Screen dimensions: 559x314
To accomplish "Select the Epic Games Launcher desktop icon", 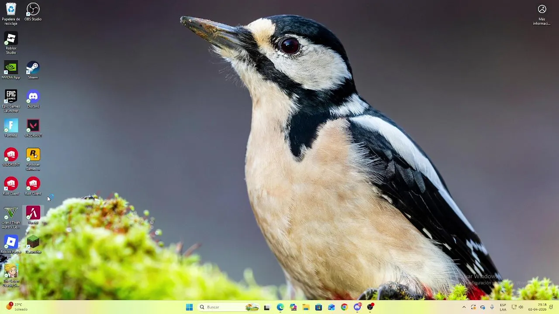I will point(11,101).
